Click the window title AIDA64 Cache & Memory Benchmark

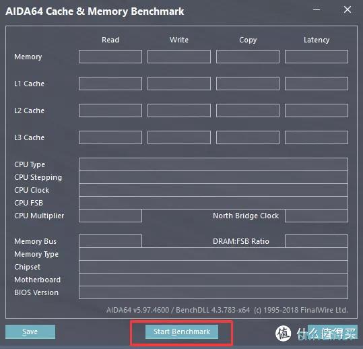coord(95,11)
